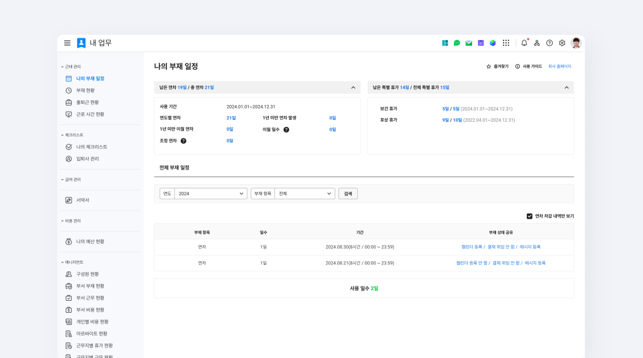Collapse the 남은 연차 panel chevron
Viewport: 643px width, 358px height.
tap(353, 87)
